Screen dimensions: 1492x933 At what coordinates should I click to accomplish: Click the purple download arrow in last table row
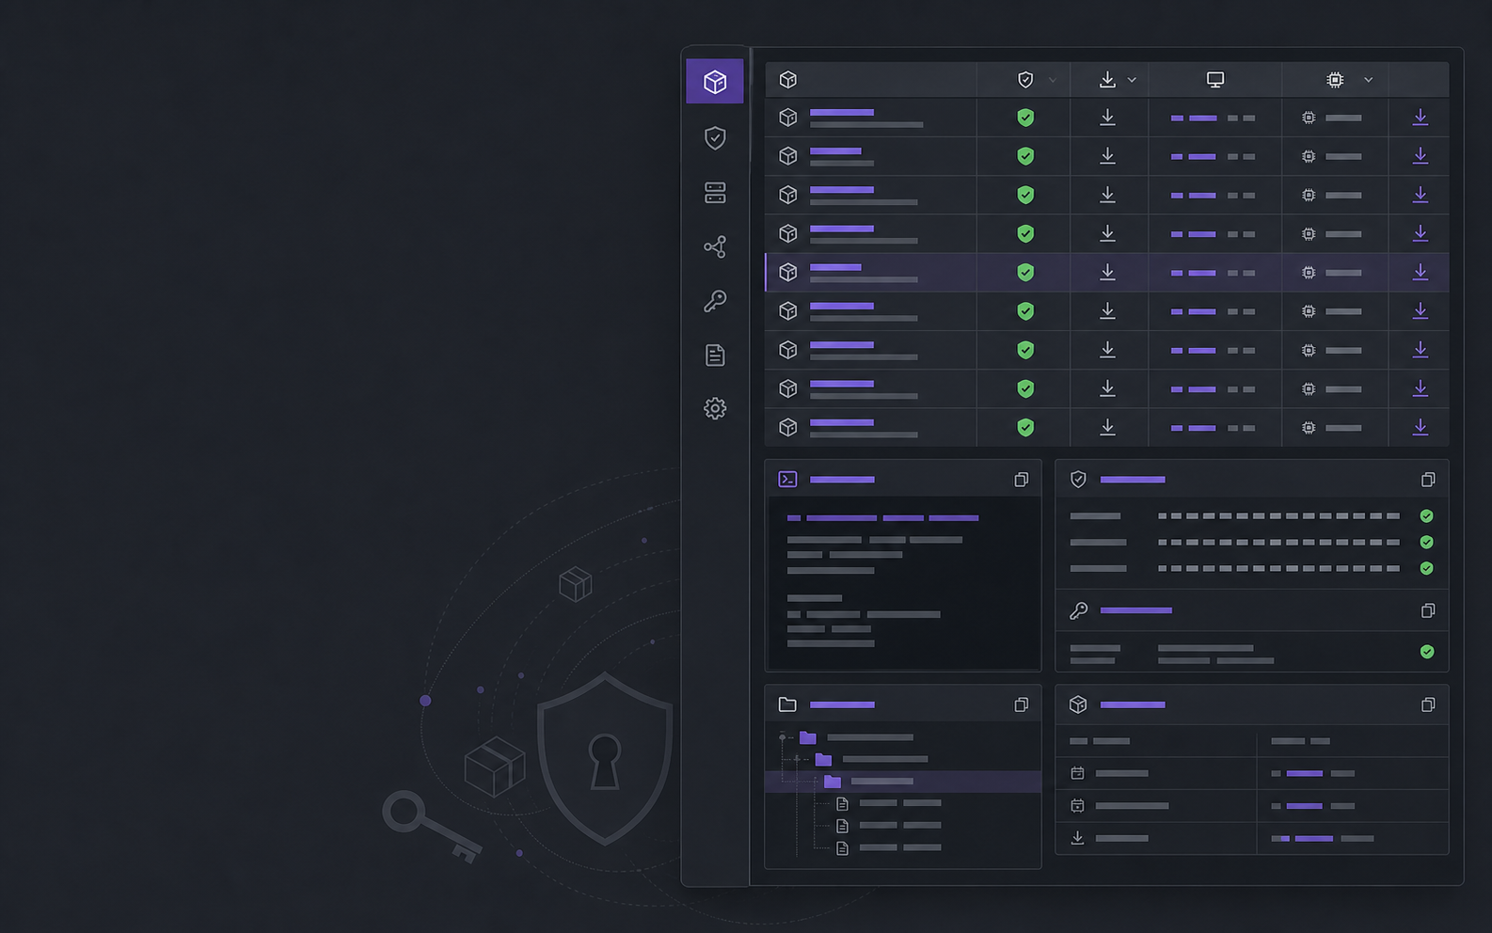(1421, 427)
